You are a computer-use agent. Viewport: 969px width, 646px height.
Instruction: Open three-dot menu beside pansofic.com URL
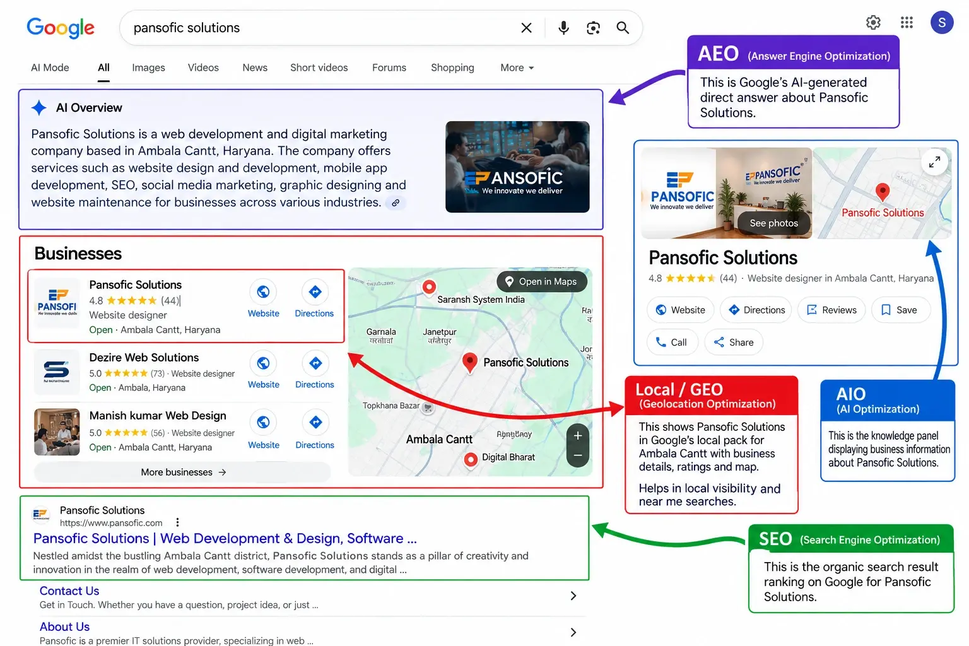pos(177,522)
